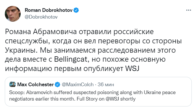Open the three-dot more options menu

(x=189, y=10)
